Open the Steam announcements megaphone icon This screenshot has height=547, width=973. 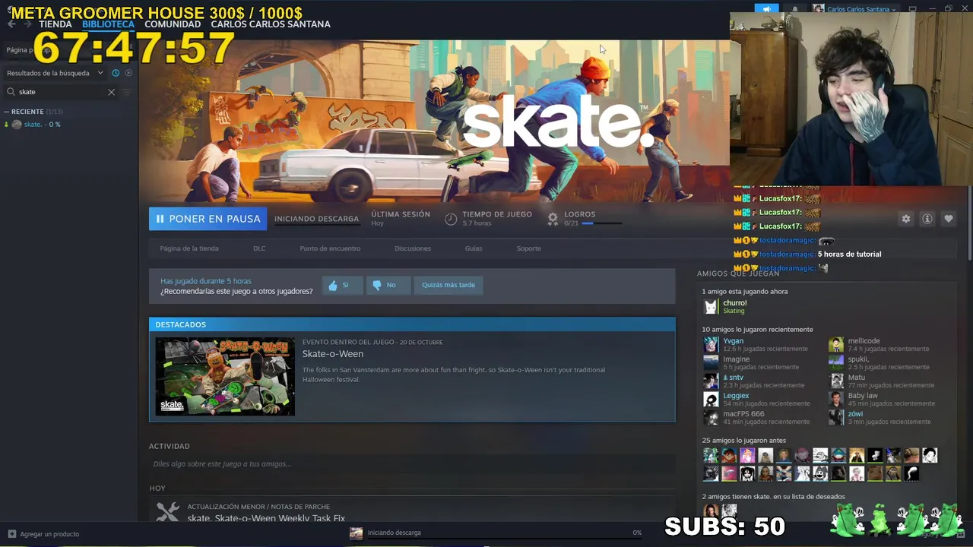(x=767, y=9)
